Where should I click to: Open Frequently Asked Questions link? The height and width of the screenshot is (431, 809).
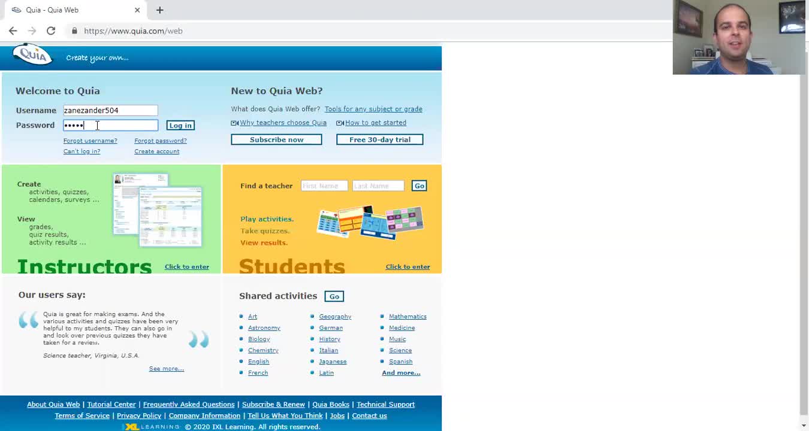click(189, 405)
